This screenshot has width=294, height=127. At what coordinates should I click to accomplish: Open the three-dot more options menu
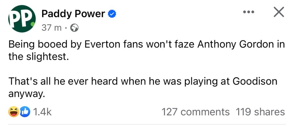249,12
